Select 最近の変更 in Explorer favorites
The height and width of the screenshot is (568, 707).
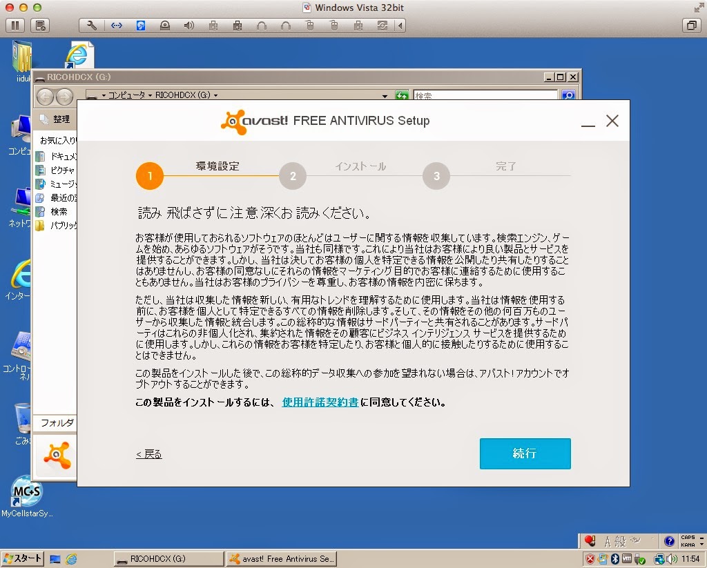pos(57,197)
